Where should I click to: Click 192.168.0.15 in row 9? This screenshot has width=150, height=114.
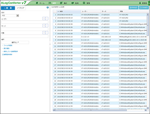106,40
